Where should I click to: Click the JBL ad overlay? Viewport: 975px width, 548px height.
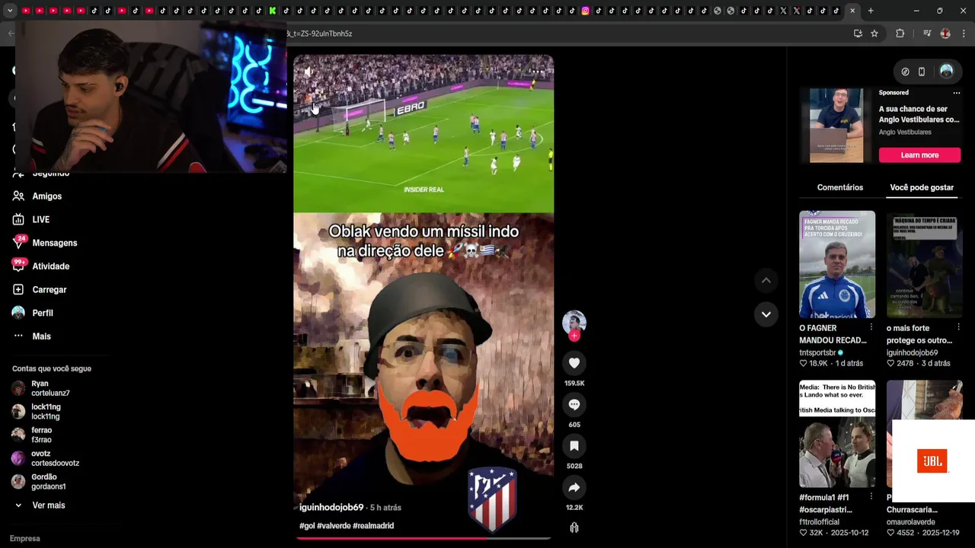tap(932, 461)
